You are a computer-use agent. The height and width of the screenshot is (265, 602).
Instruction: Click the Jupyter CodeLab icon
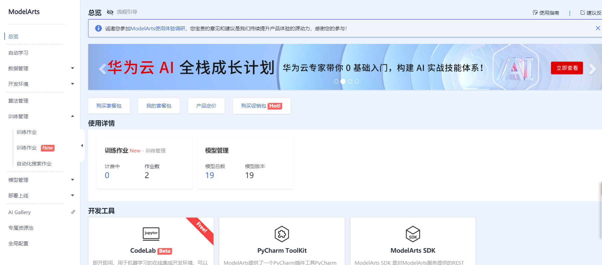[151, 234]
